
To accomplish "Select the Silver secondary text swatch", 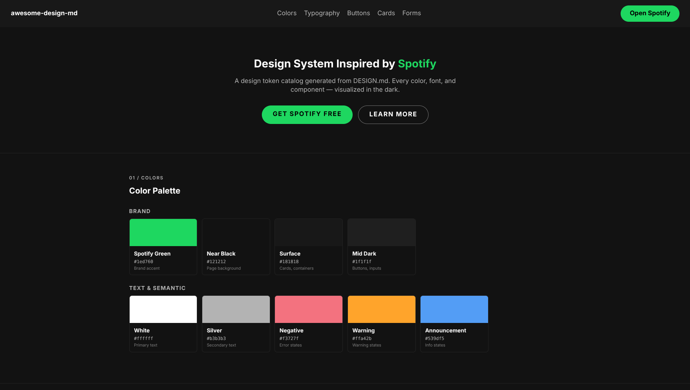I will [236, 309].
